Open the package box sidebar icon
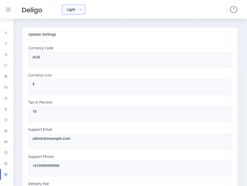 click(x=6, y=131)
